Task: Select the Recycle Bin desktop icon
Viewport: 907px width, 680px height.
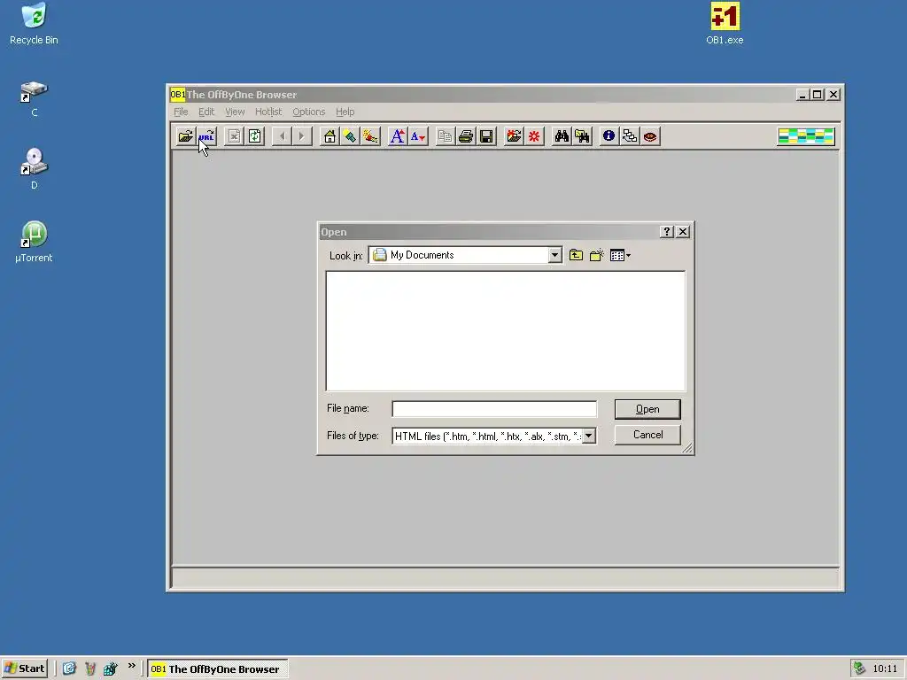Action: click(34, 24)
